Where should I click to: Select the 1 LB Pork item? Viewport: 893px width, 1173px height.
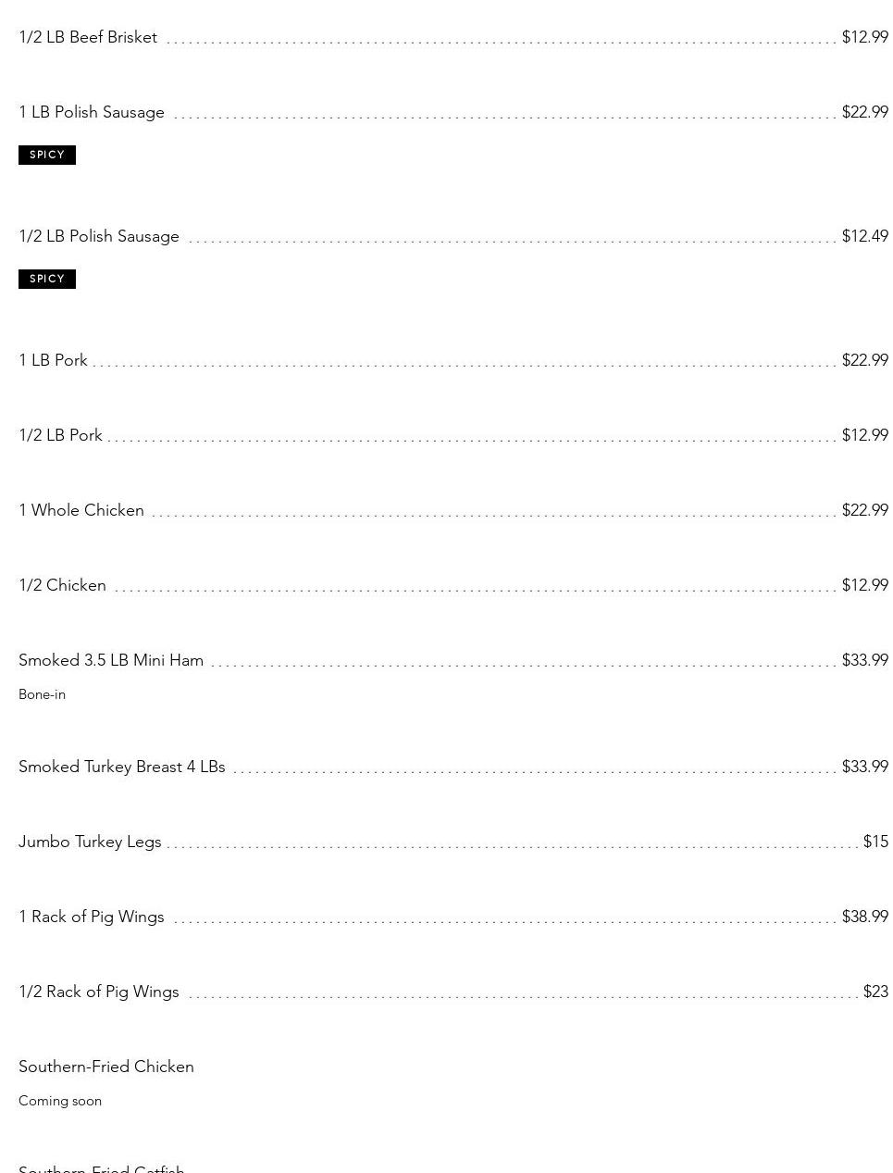(x=53, y=360)
